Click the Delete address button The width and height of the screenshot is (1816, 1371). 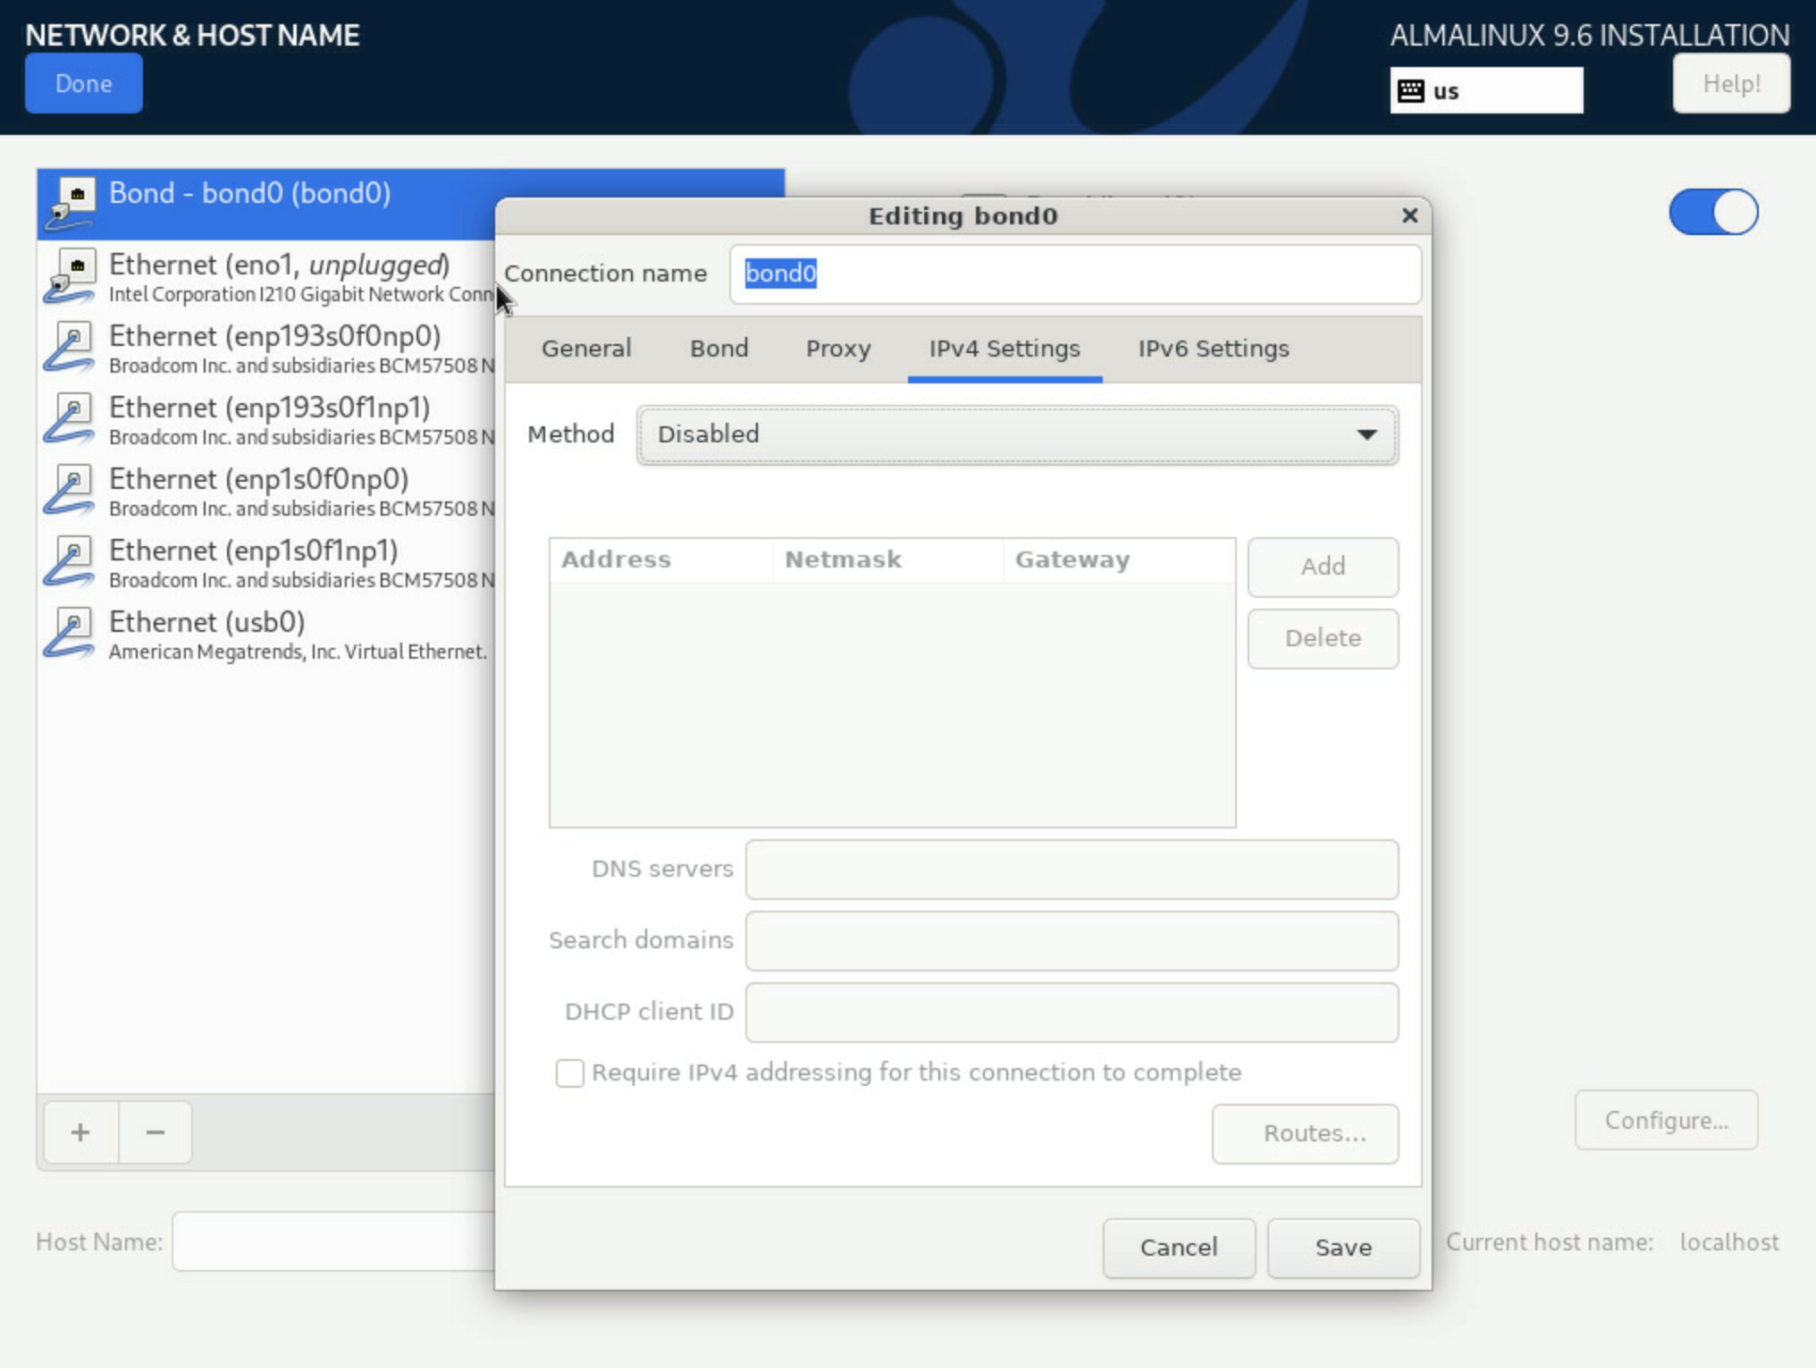[1323, 639]
